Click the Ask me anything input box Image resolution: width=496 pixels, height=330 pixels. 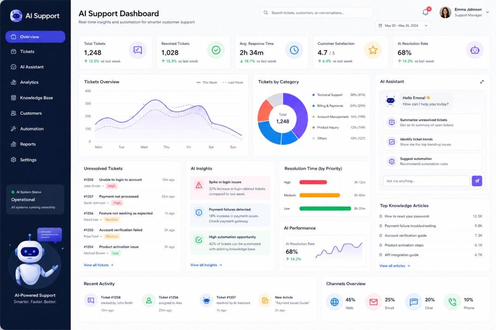pos(426,181)
